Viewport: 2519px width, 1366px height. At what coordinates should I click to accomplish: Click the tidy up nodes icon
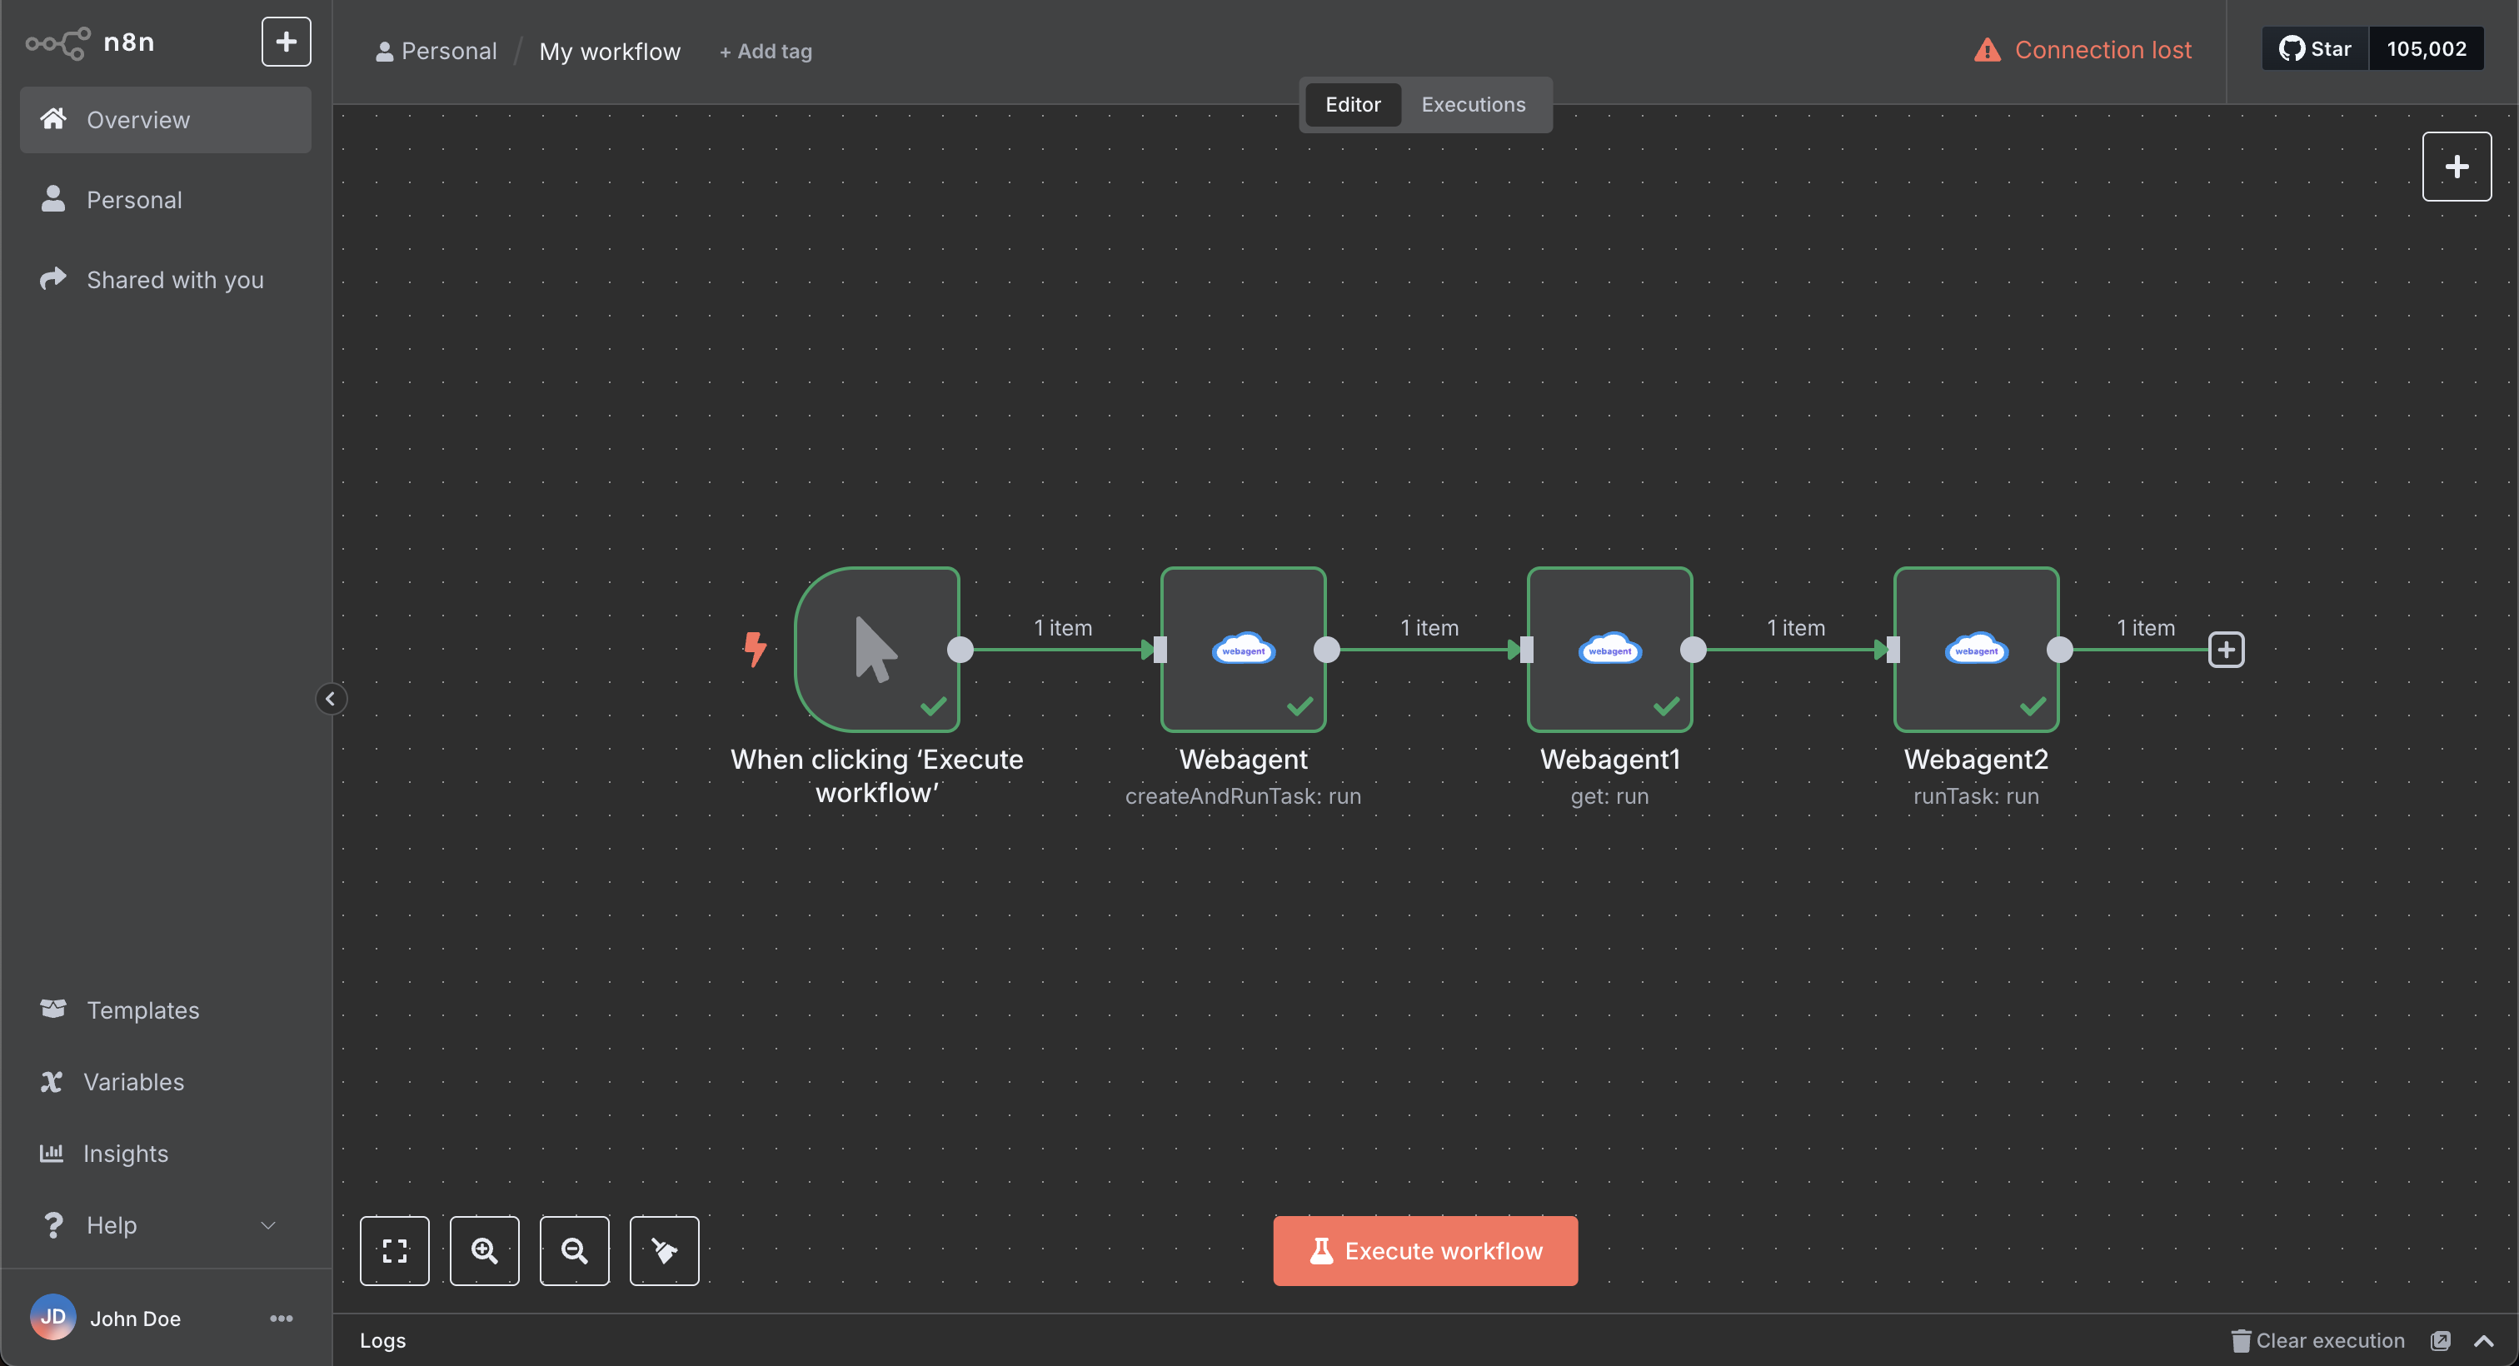tap(664, 1250)
